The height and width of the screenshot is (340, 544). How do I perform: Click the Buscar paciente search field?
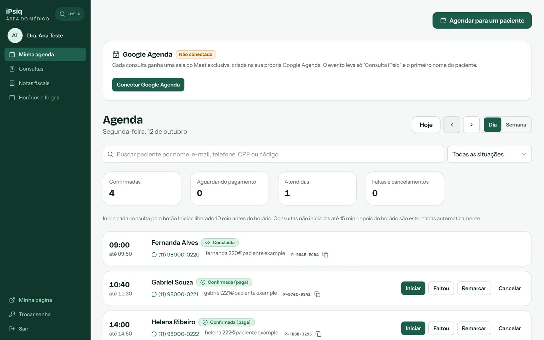click(273, 154)
